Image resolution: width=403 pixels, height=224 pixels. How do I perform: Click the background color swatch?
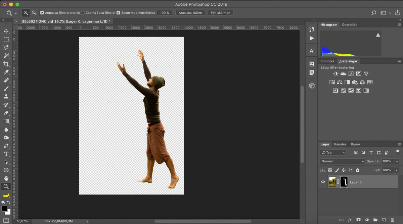8,212
